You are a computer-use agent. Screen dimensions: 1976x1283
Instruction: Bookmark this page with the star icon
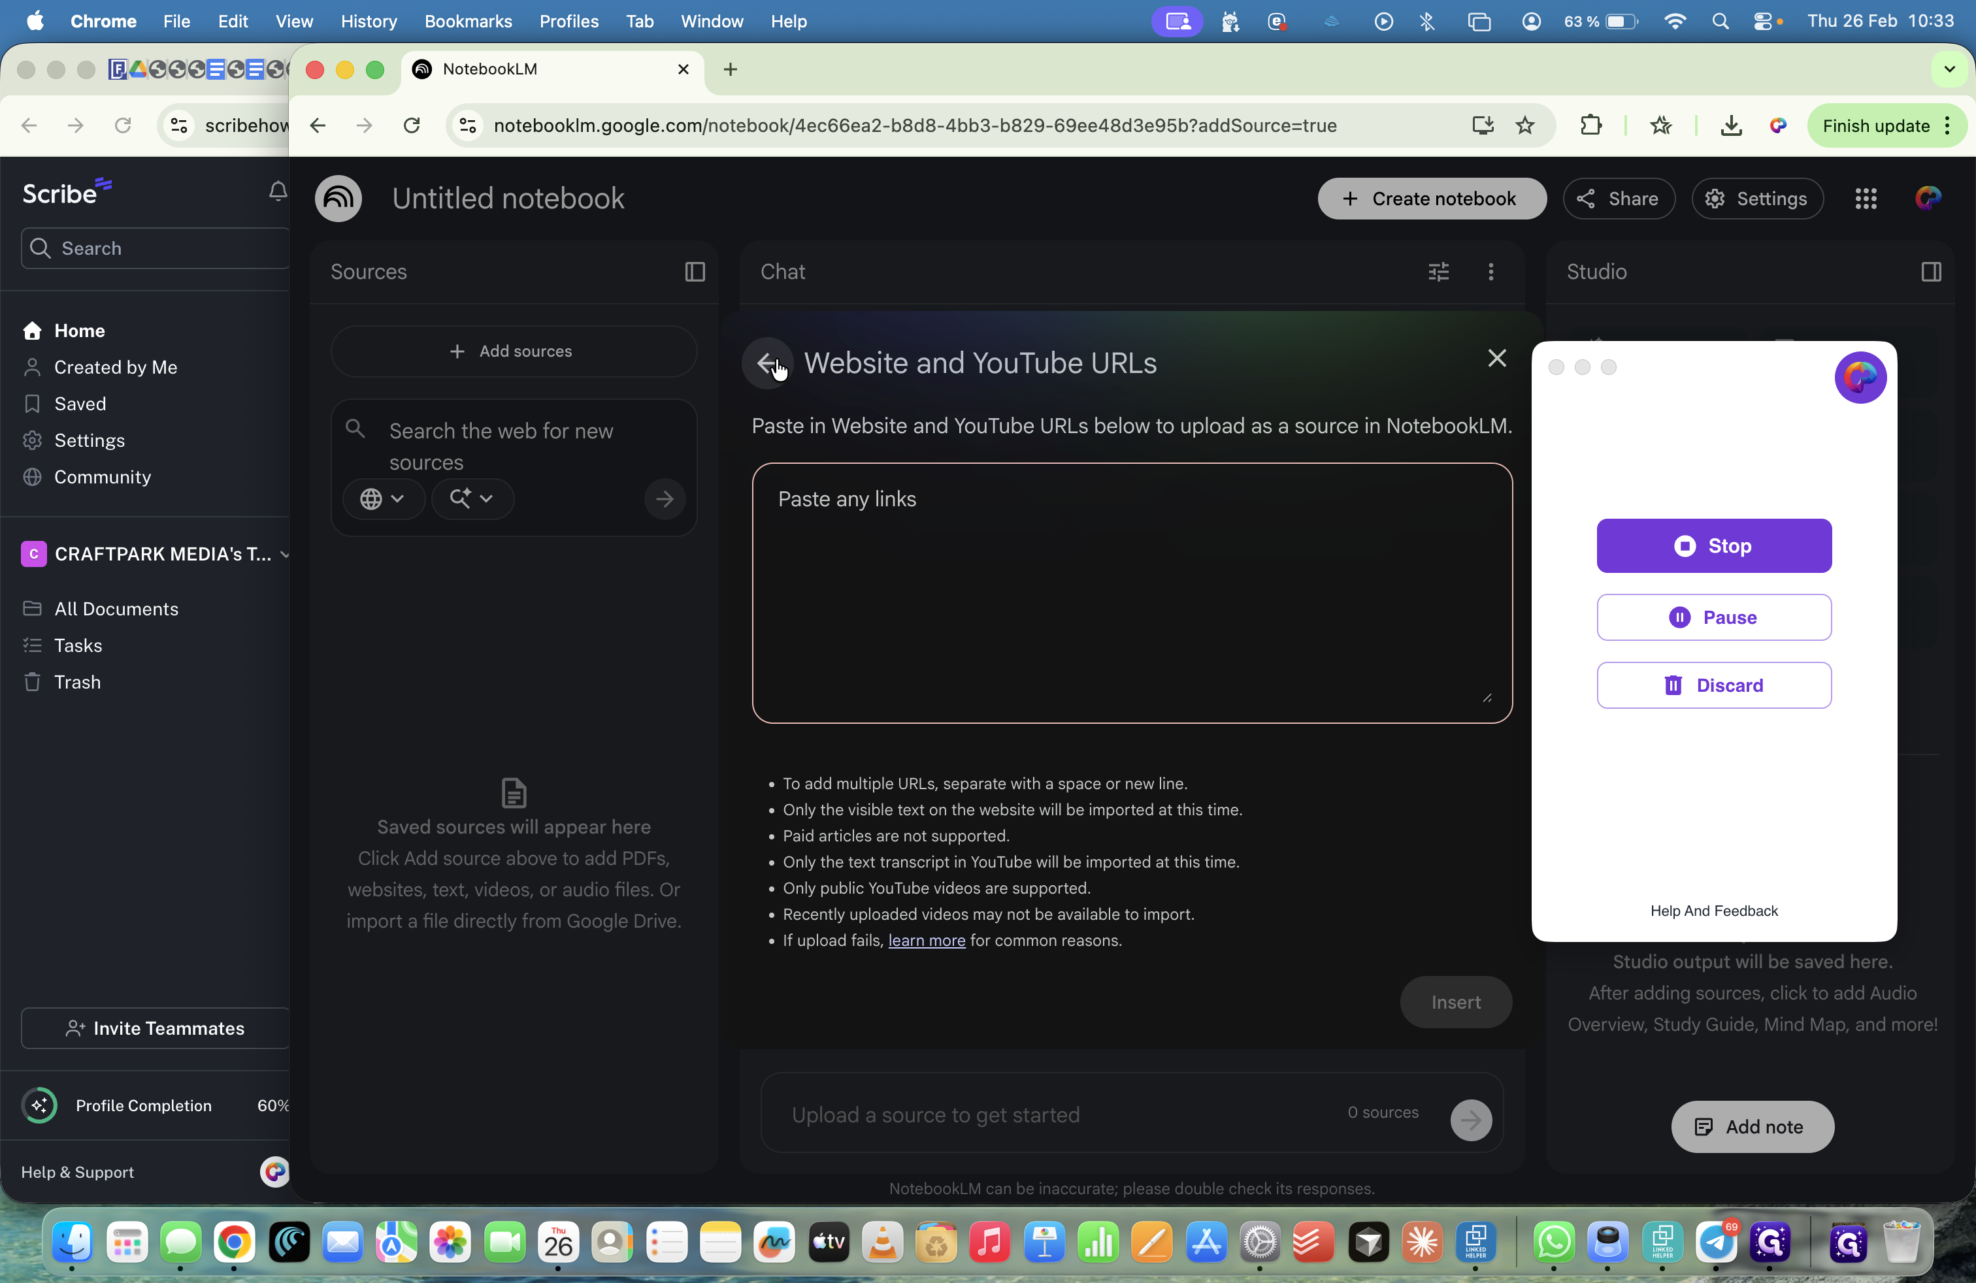click(1525, 125)
